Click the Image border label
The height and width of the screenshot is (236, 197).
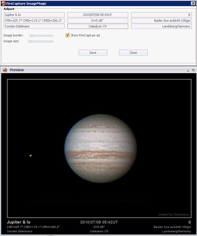[14, 35]
